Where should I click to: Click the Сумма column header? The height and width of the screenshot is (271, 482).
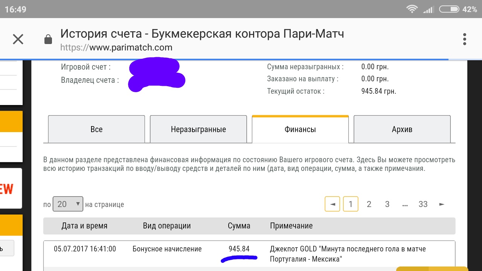coord(239,226)
